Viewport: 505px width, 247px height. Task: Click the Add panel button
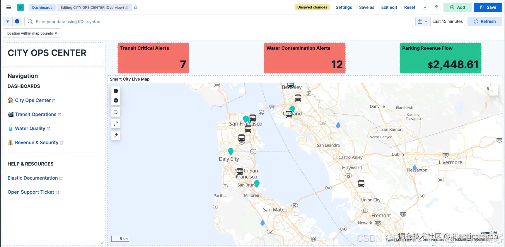pos(457,7)
